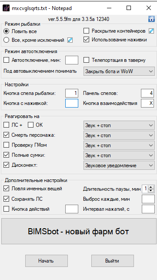Click Автоотключение, мин input field

click(72, 60)
